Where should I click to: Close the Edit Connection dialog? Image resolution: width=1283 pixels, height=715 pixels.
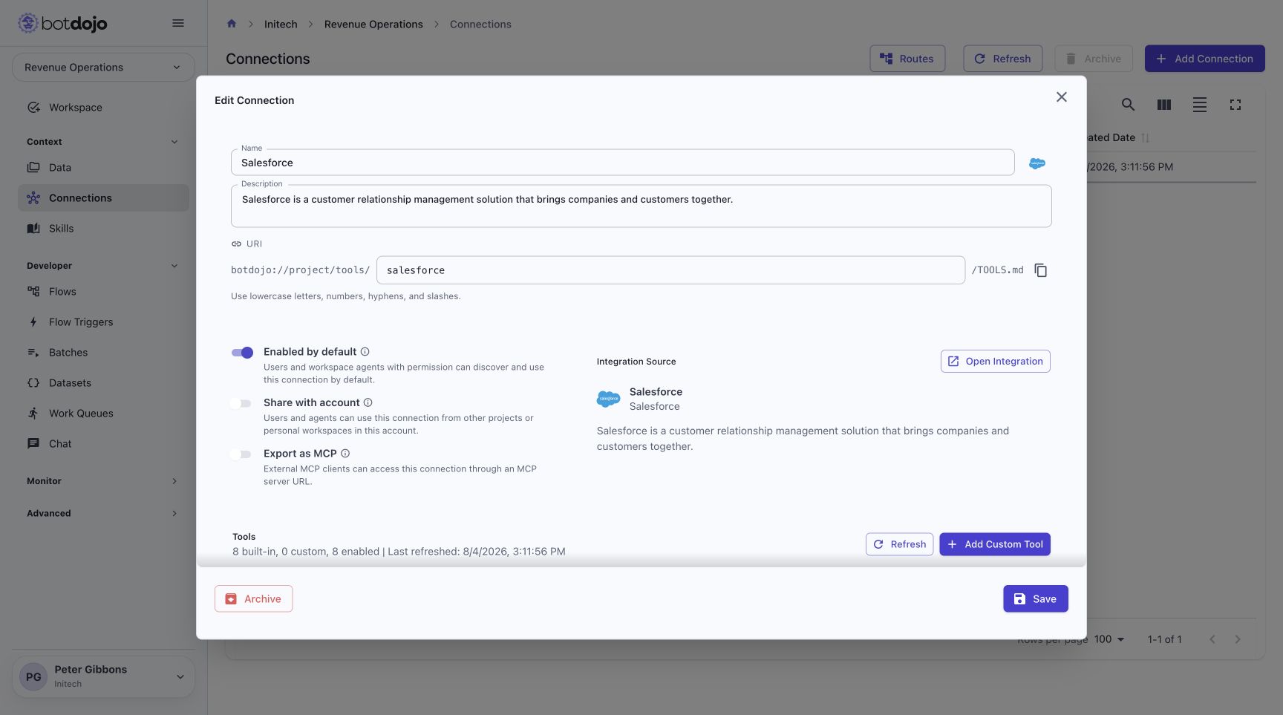[x=1062, y=97]
